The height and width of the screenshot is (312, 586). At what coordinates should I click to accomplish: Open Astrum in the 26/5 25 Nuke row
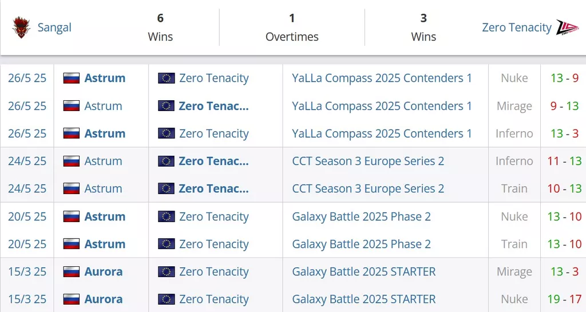point(105,78)
